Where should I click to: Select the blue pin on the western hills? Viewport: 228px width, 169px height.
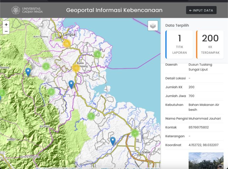point(28,72)
